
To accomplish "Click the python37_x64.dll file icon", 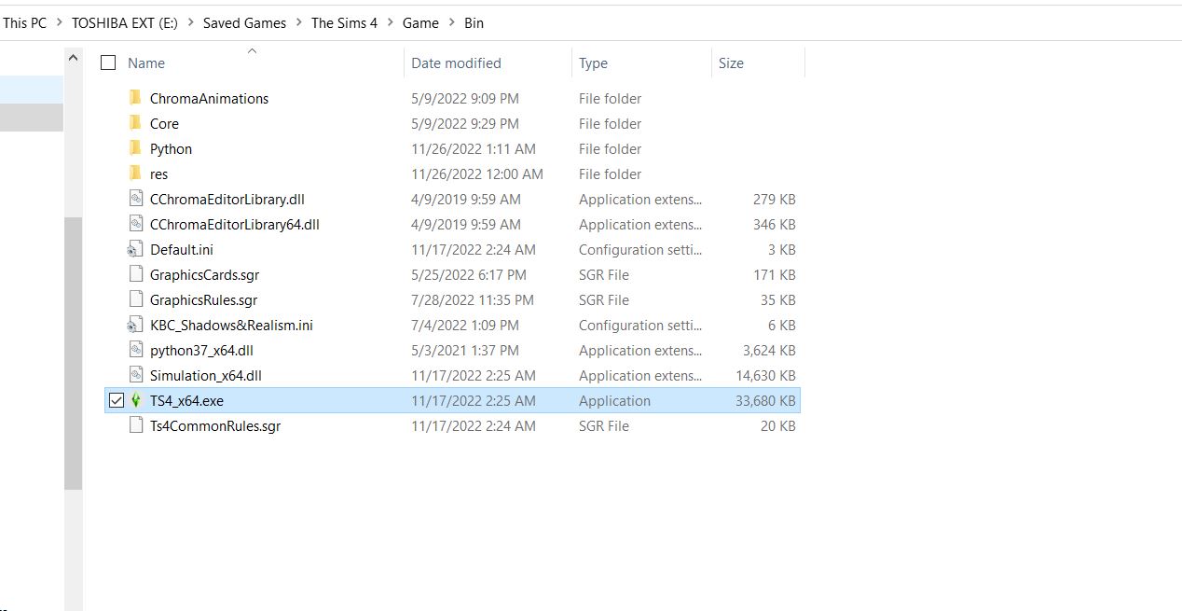I will 135,350.
